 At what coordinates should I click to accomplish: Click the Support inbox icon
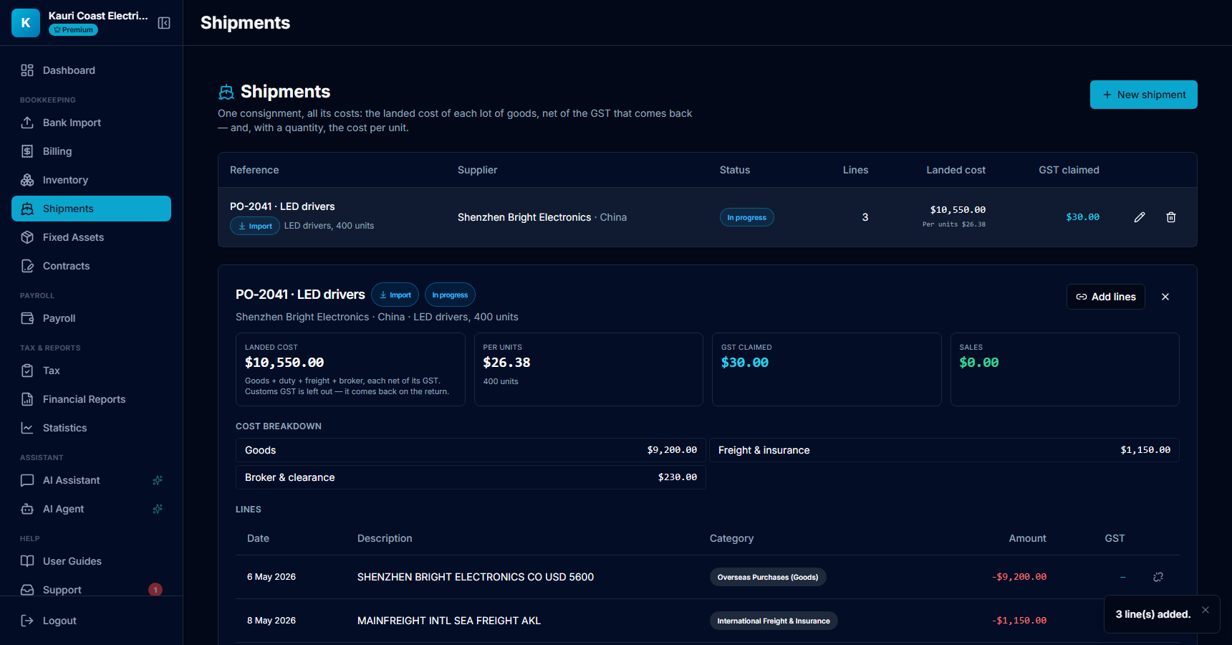click(x=27, y=590)
